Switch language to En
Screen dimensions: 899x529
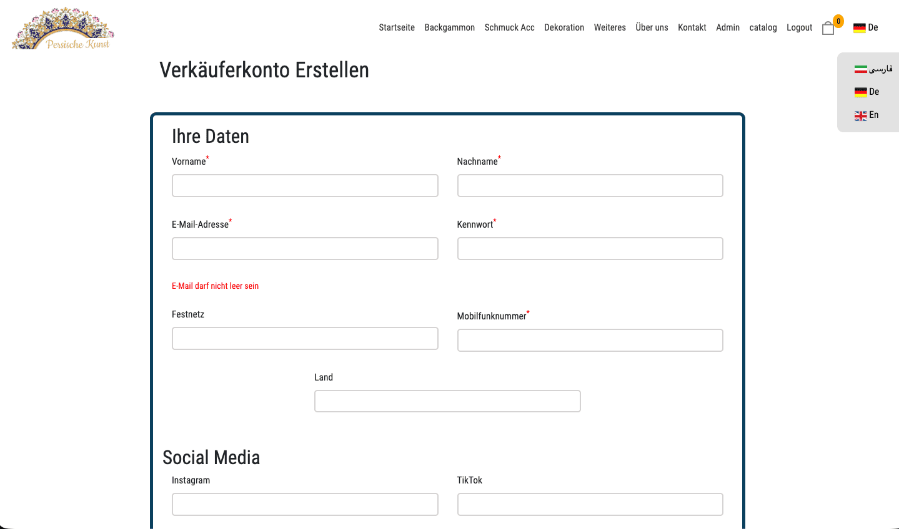click(867, 115)
